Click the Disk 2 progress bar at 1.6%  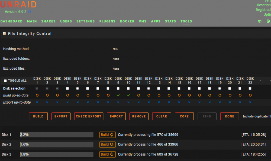pyautogui.click(x=57, y=144)
